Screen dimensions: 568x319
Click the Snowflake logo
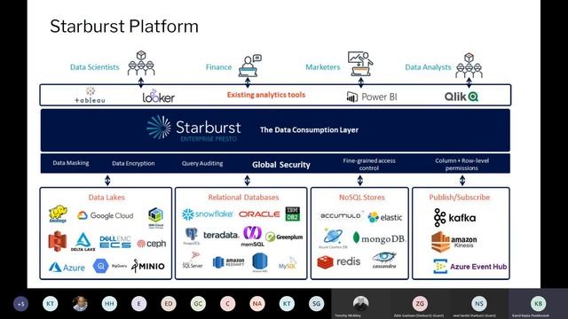click(x=207, y=214)
